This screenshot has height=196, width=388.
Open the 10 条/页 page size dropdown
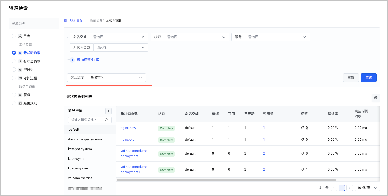pyautogui.click(x=368, y=188)
